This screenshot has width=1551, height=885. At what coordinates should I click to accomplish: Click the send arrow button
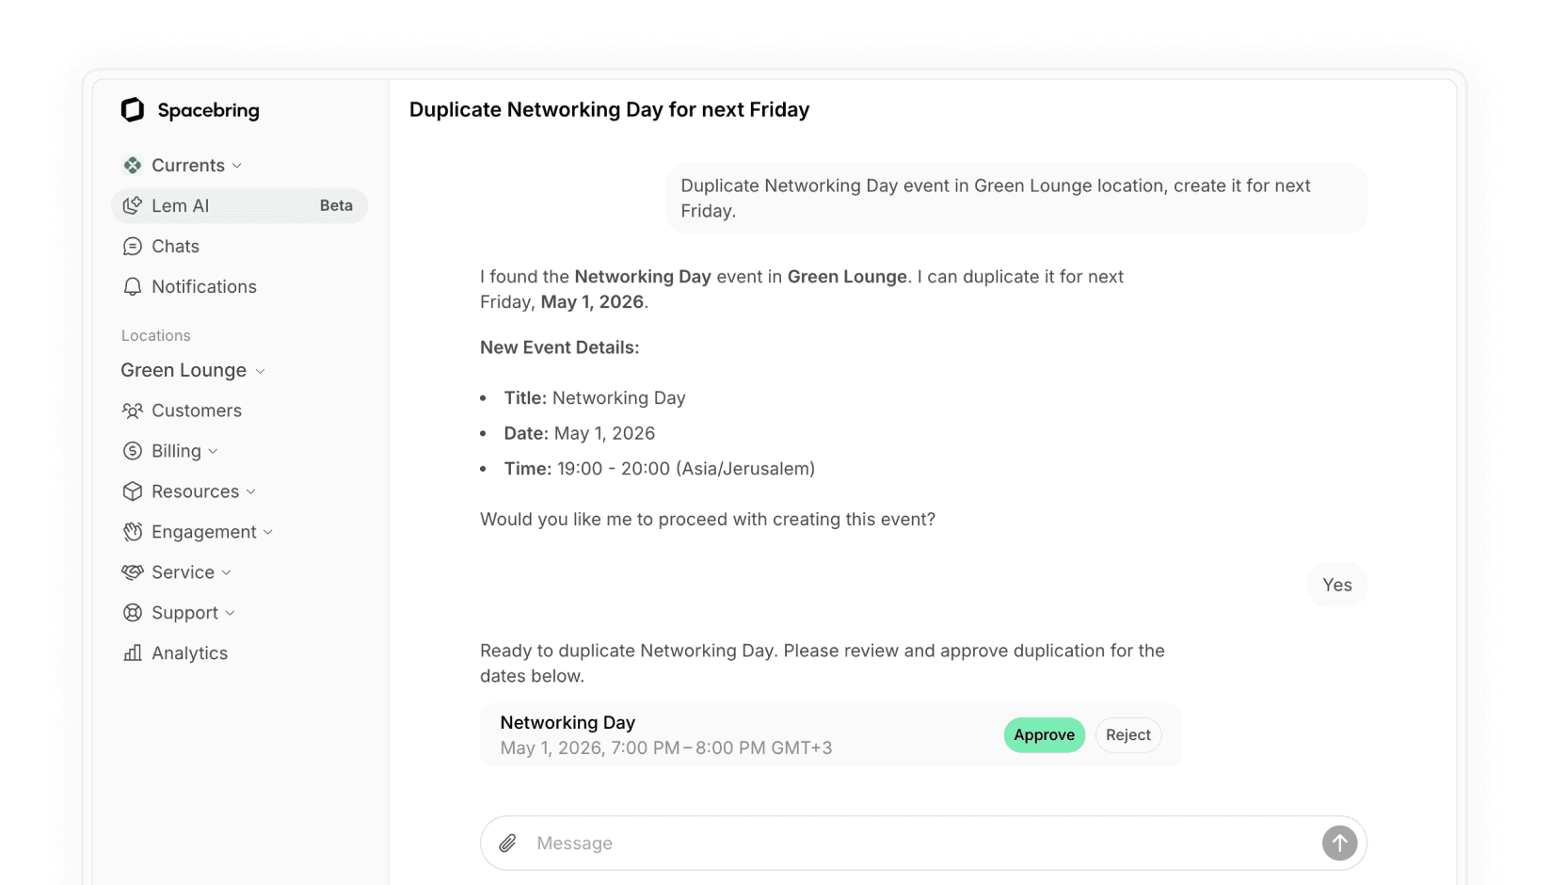[1339, 844]
